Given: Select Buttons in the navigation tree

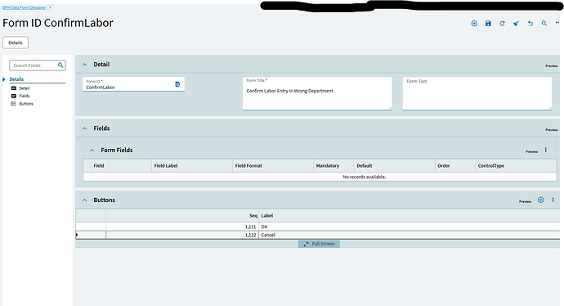Looking at the screenshot, I should 26,104.
